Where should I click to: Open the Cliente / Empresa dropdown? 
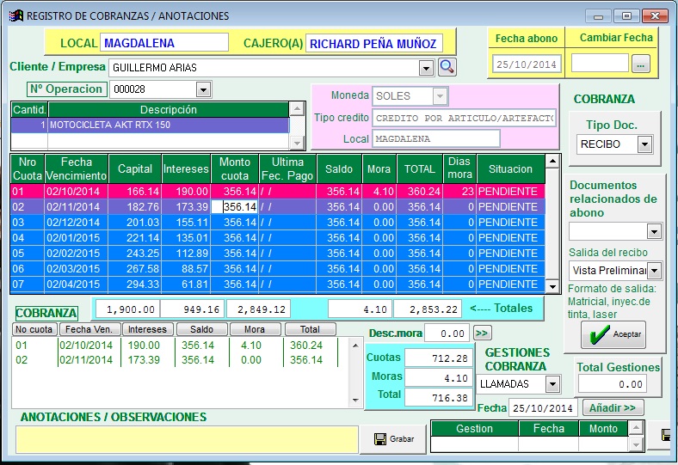tap(425, 67)
